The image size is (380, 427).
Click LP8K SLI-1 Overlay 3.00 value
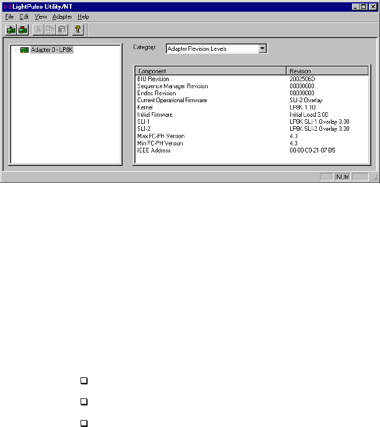319,121
